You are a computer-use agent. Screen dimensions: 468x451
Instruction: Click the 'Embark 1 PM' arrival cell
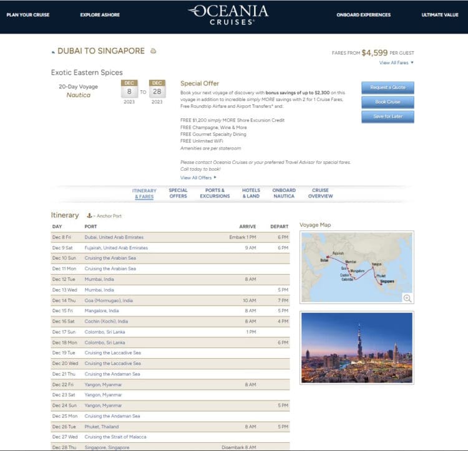(242, 237)
